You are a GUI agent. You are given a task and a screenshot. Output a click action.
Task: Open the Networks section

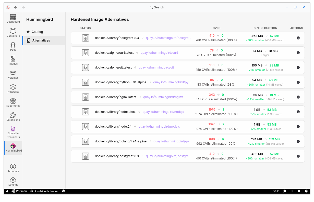point(13,89)
